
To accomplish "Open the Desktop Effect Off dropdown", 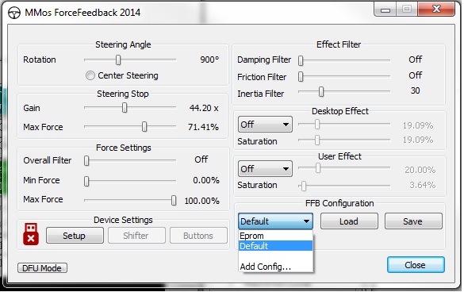I will (x=265, y=125).
